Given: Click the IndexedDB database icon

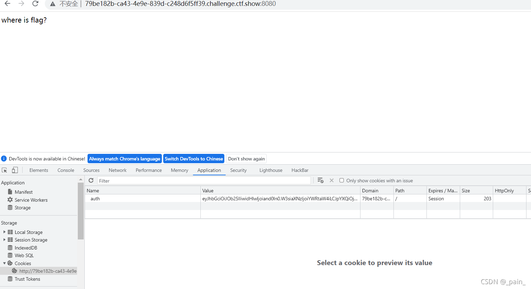Looking at the screenshot, I should coord(10,248).
